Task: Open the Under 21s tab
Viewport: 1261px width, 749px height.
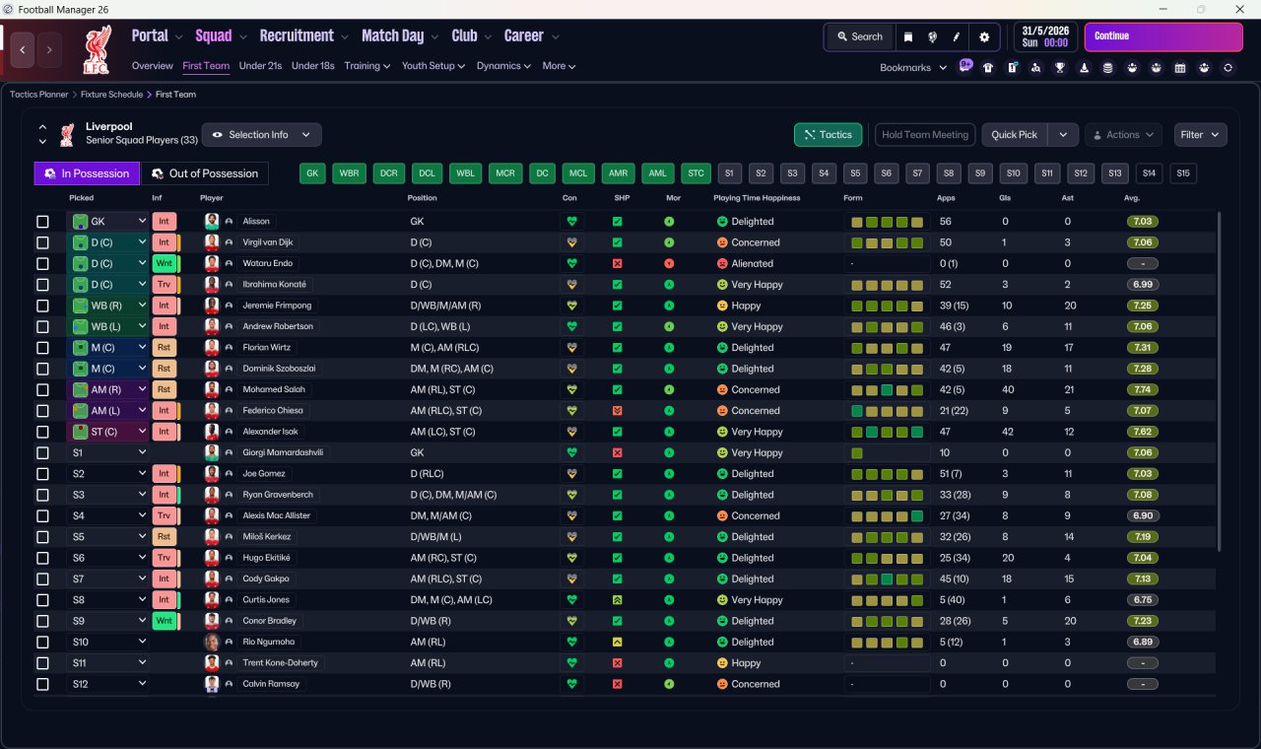Action: pos(260,66)
